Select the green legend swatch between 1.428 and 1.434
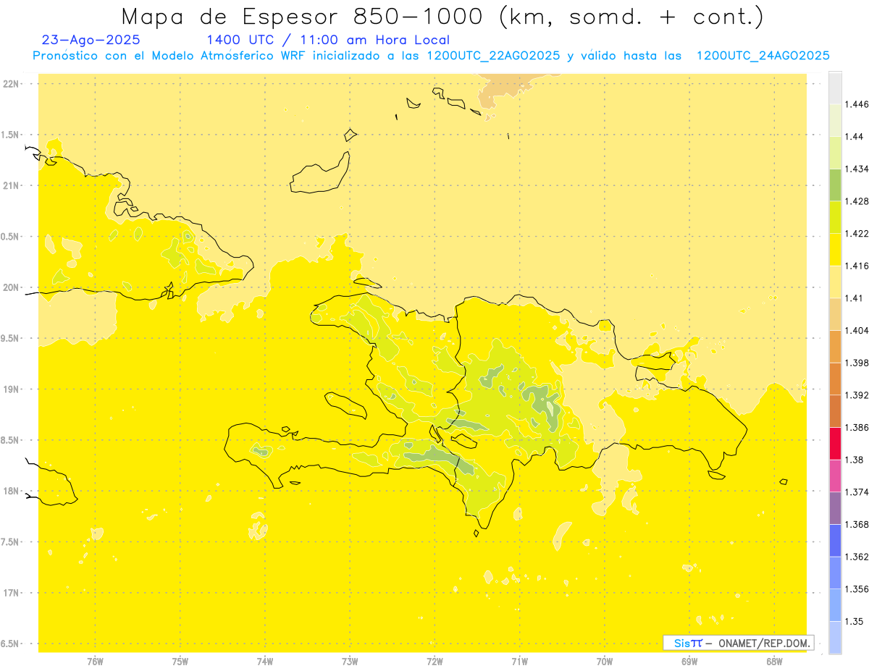 click(835, 185)
